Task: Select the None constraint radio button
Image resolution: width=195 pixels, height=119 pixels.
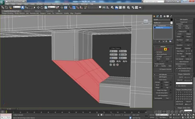Action: (177, 26)
